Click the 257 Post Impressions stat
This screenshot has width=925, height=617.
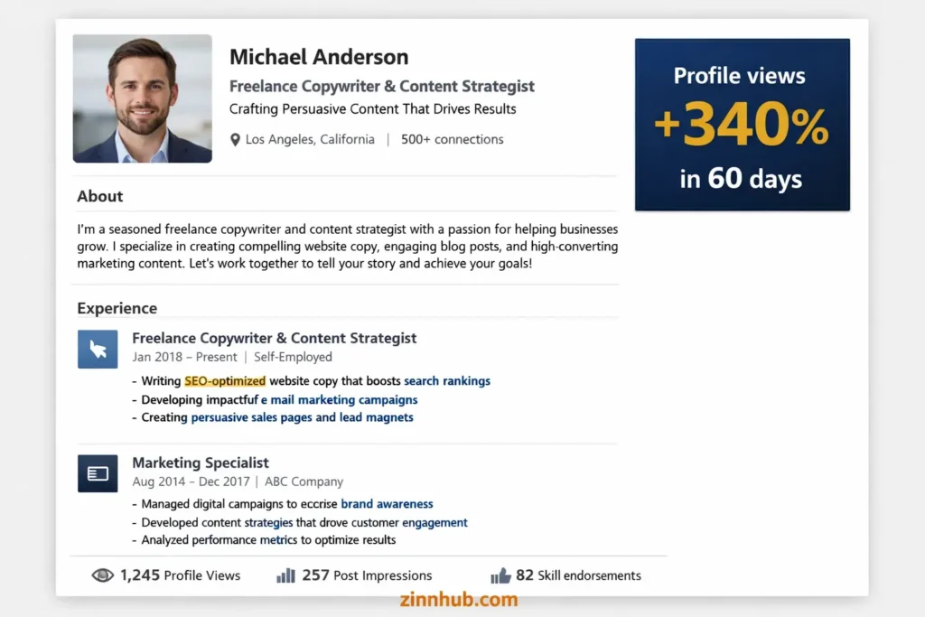(365, 575)
